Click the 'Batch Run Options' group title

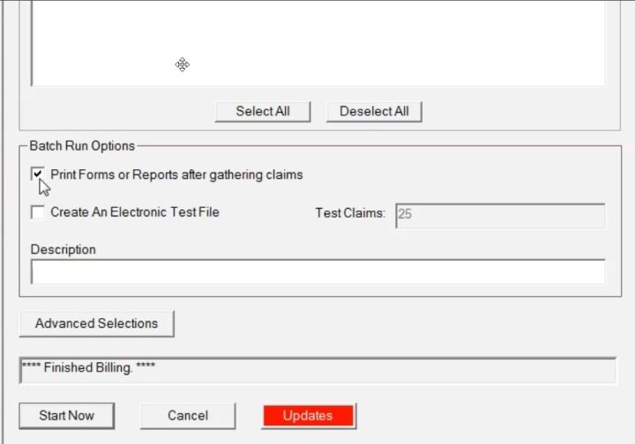click(x=82, y=145)
